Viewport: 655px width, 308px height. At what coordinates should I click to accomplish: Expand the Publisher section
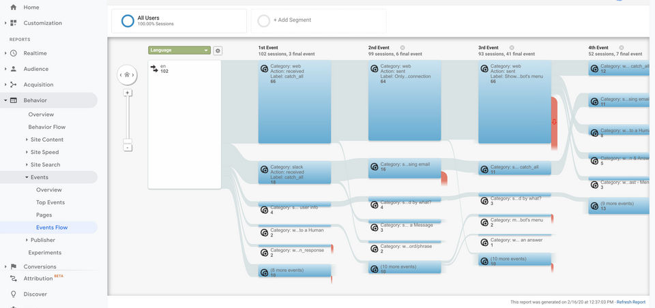pos(27,240)
